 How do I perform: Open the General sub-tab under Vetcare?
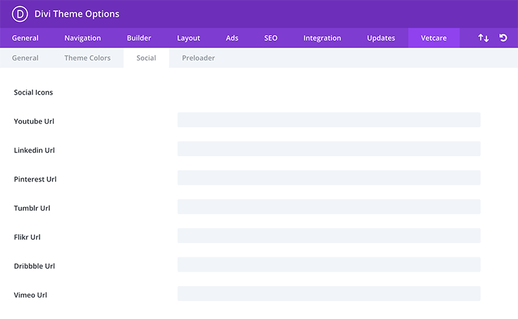pyautogui.click(x=25, y=58)
